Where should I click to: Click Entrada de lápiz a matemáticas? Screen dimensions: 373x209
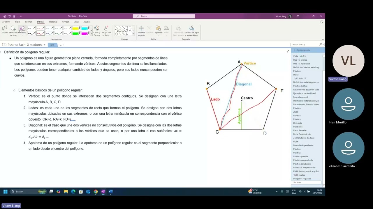pyautogui.click(x=191, y=31)
